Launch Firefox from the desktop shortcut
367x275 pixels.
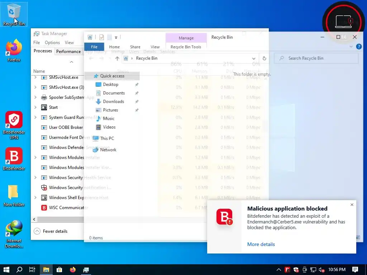coord(14,51)
